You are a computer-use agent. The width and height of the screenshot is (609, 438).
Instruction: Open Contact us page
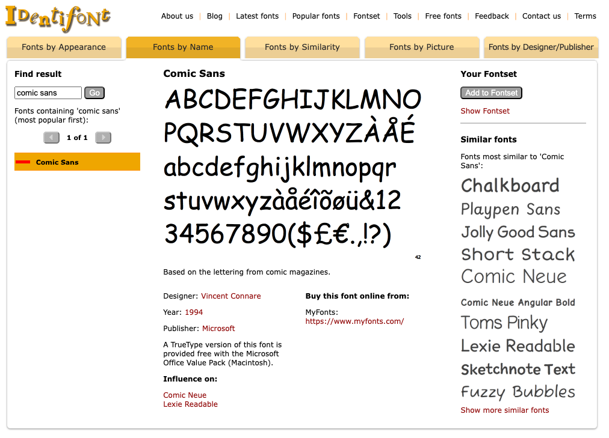pyautogui.click(x=542, y=16)
